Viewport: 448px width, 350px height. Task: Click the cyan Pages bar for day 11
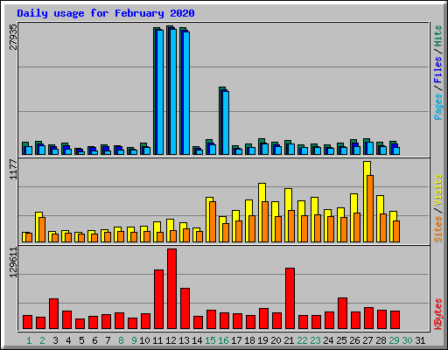[x=160, y=92]
